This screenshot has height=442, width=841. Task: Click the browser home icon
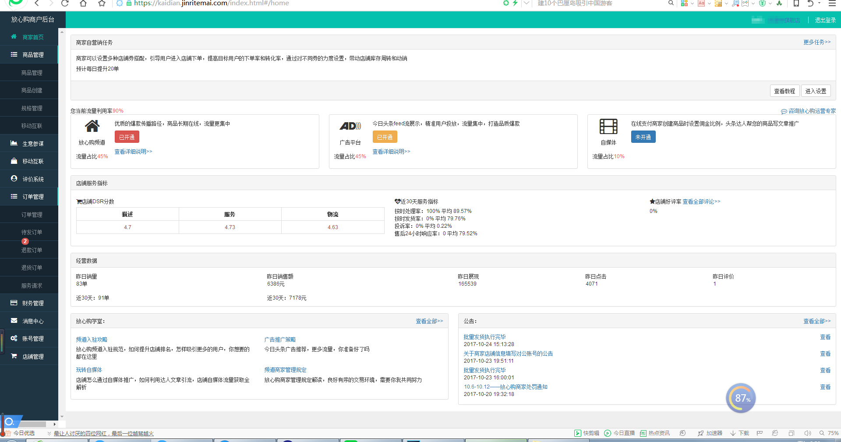point(83,3)
